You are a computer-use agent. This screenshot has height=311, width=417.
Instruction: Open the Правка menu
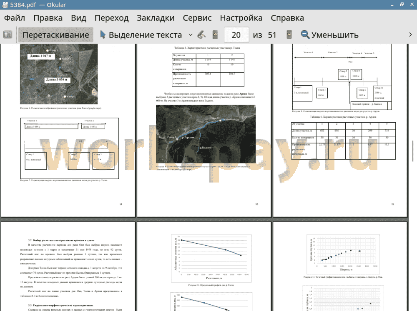[48, 18]
